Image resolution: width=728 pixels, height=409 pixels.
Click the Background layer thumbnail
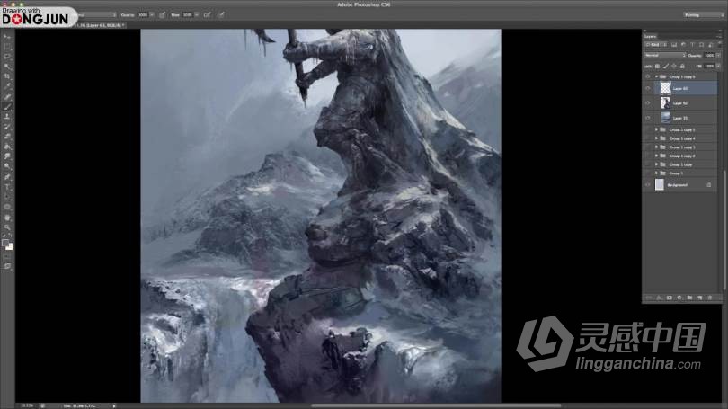click(x=660, y=185)
